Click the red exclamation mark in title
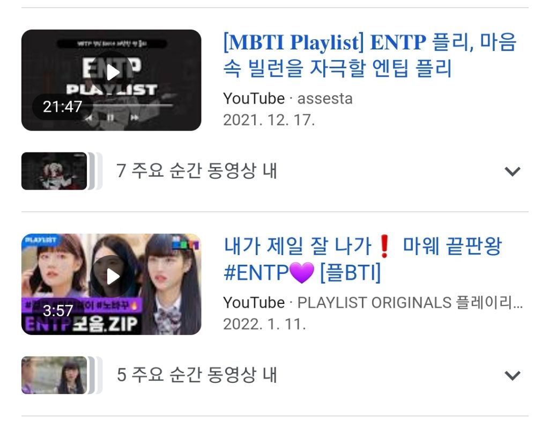 coord(384,246)
